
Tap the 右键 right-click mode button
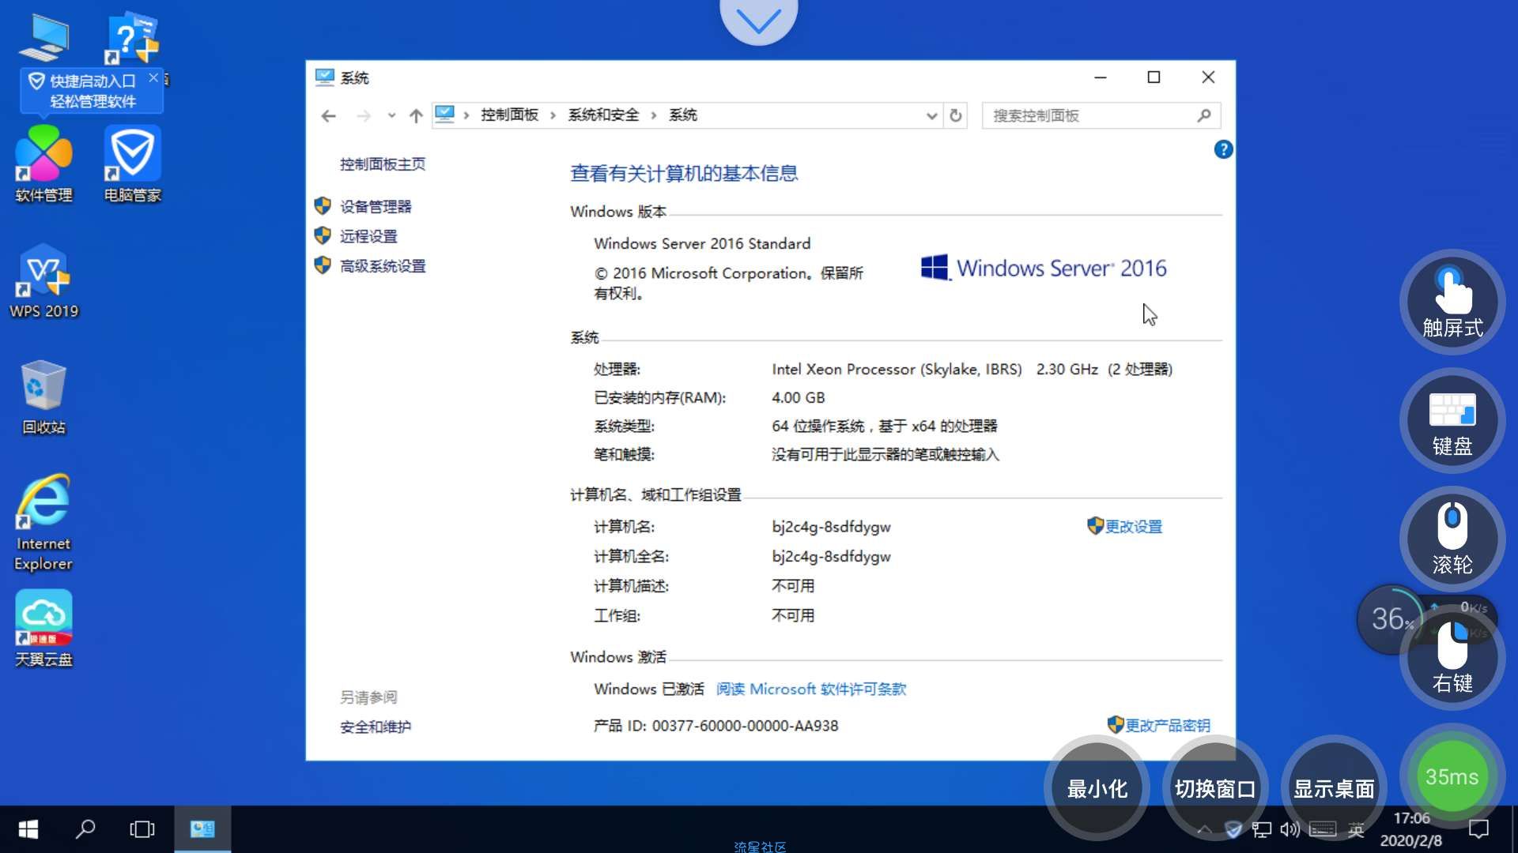pyautogui.click(x=1452, y=657)
